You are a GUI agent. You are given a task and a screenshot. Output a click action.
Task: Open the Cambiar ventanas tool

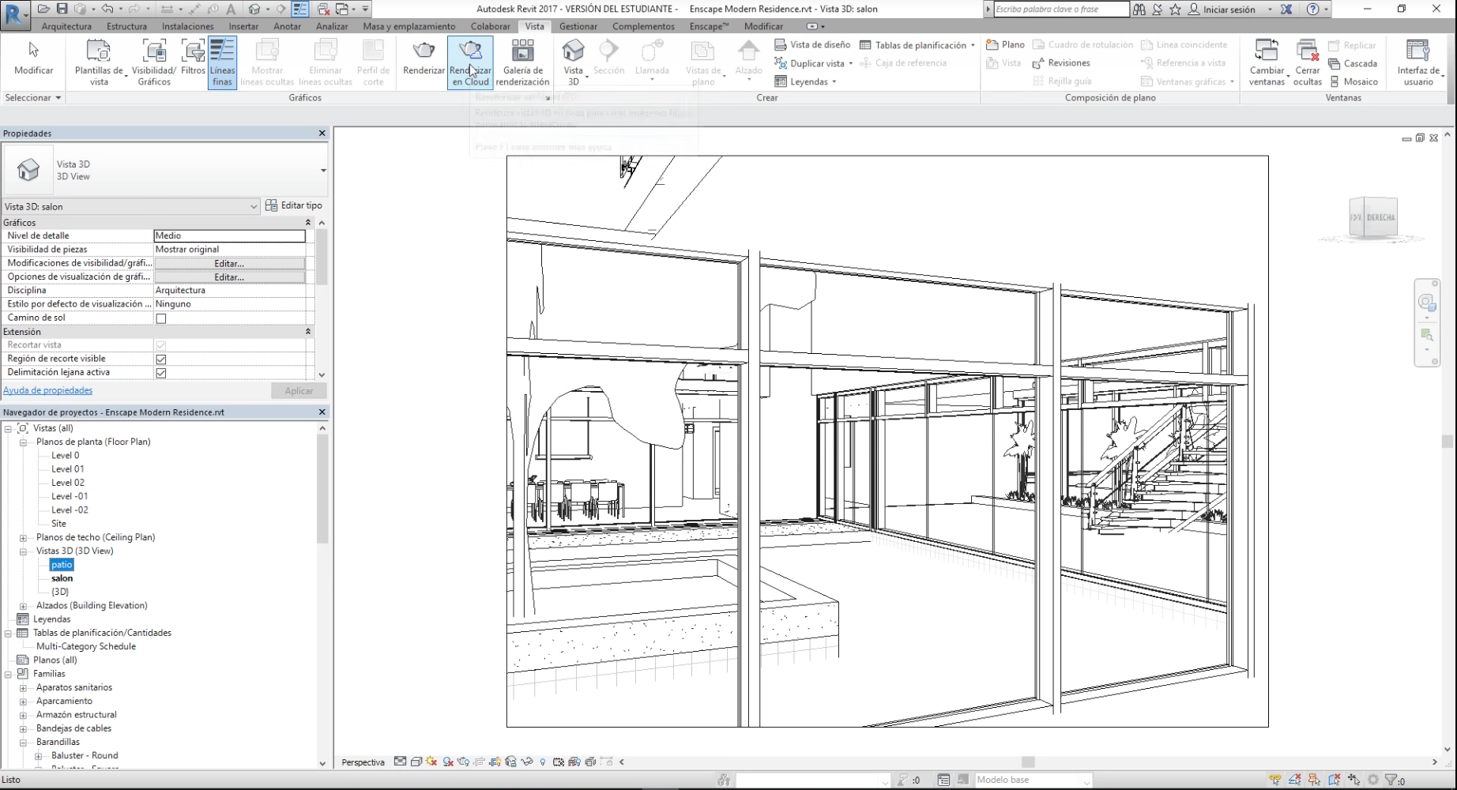[1266, 52]
